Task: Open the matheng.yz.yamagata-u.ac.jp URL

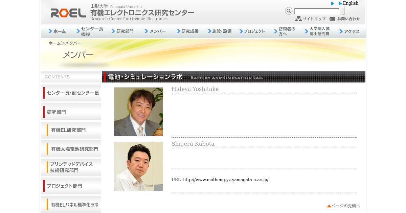Action: click(x=226, y=180)
